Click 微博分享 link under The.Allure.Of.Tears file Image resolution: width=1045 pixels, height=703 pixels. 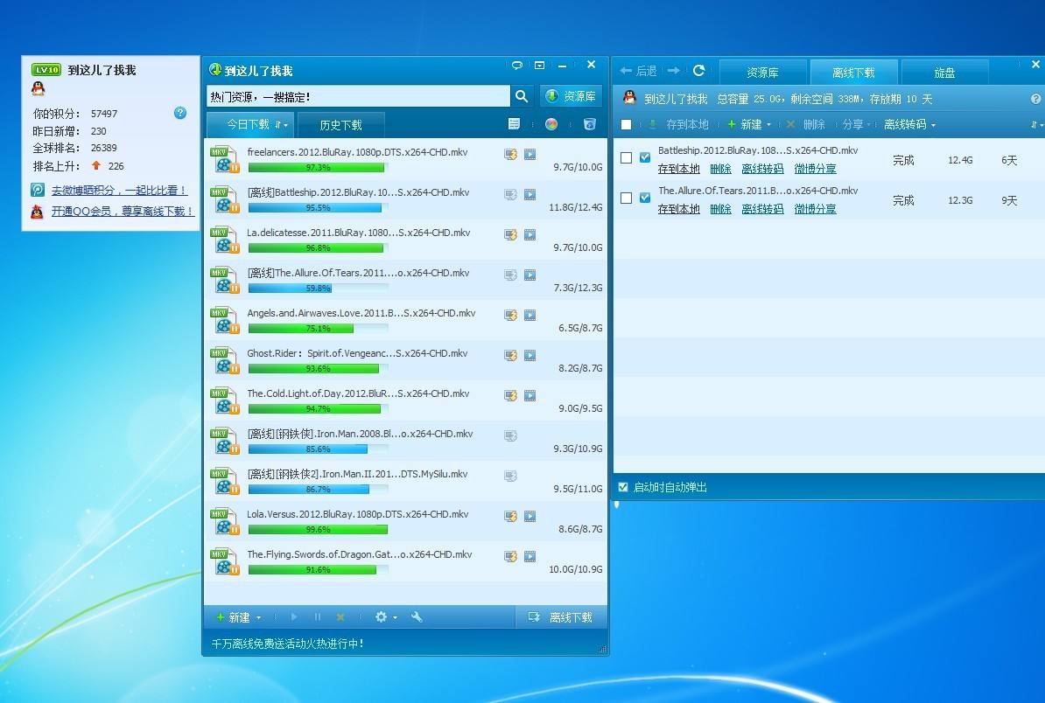click(x=815, y=209)
